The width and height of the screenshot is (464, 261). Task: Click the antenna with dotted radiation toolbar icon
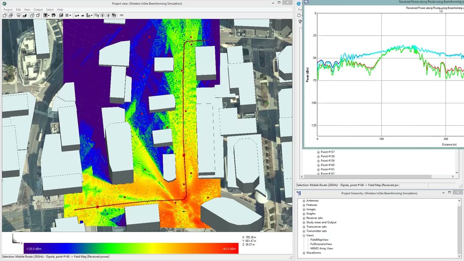pyautogui.click(x=102, y=15)
